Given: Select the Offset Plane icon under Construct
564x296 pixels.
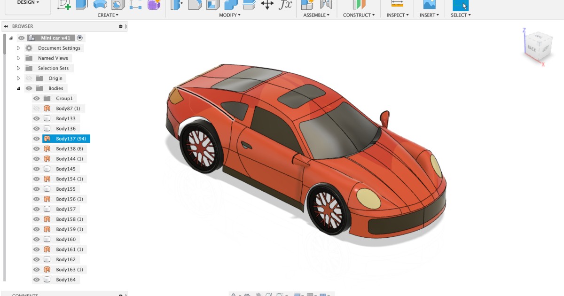Looking at the screenshot, I should (358, 5).
